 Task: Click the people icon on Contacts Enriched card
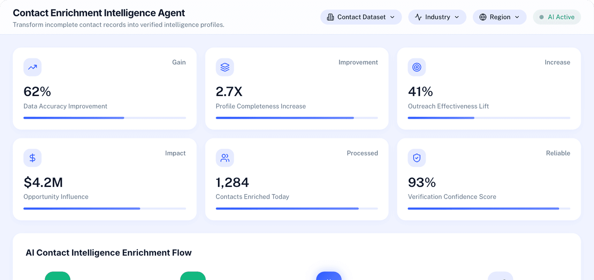point(225,158)
